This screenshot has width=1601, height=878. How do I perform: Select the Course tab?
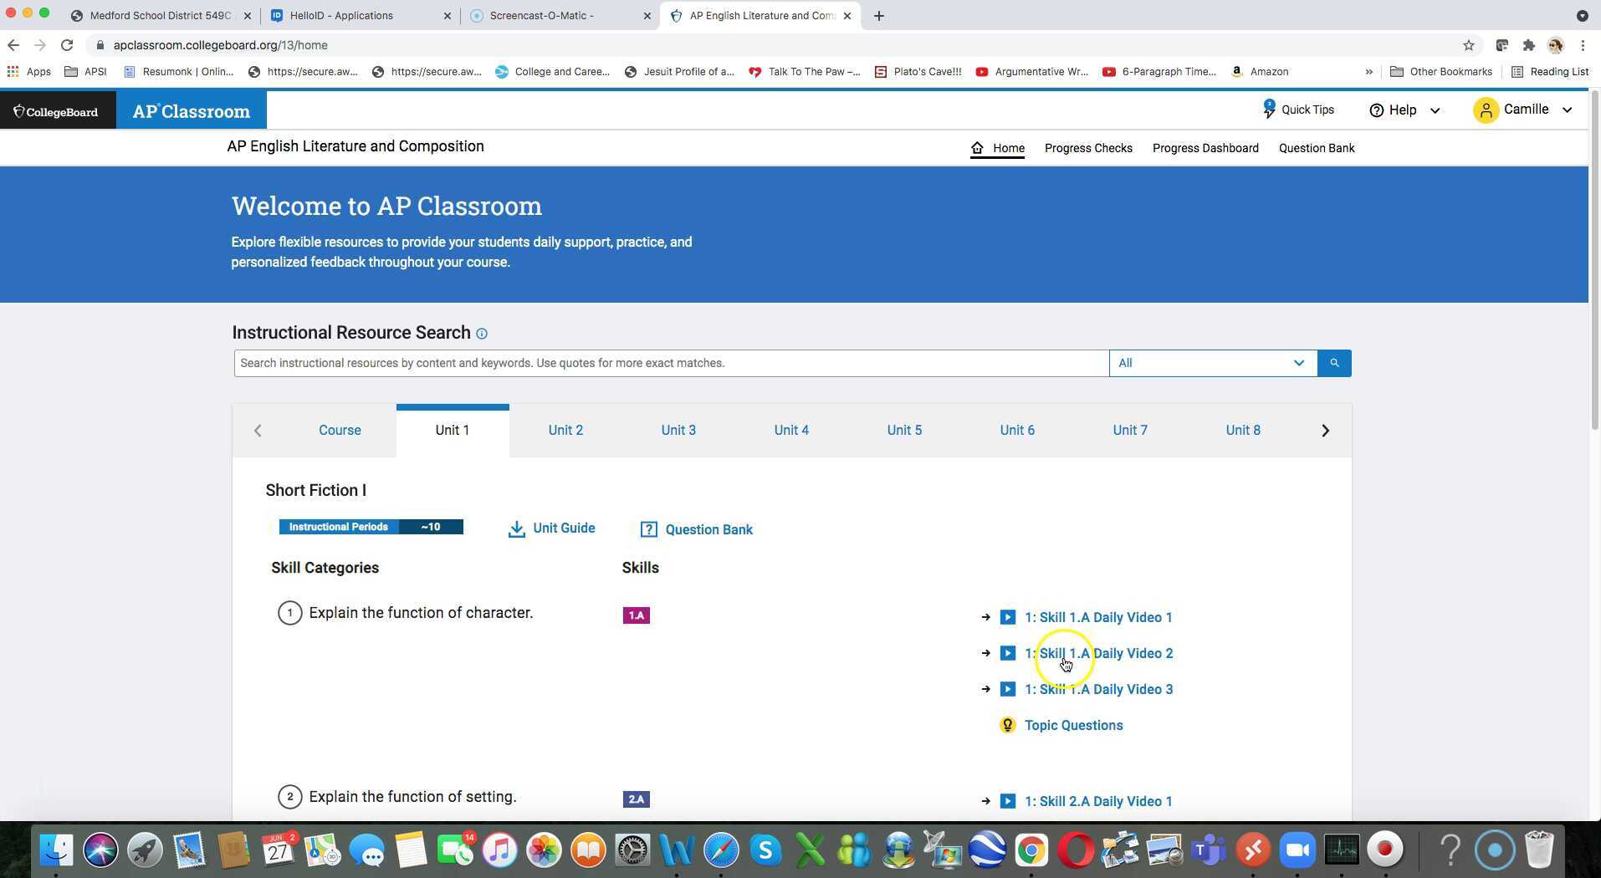point(340,430)
